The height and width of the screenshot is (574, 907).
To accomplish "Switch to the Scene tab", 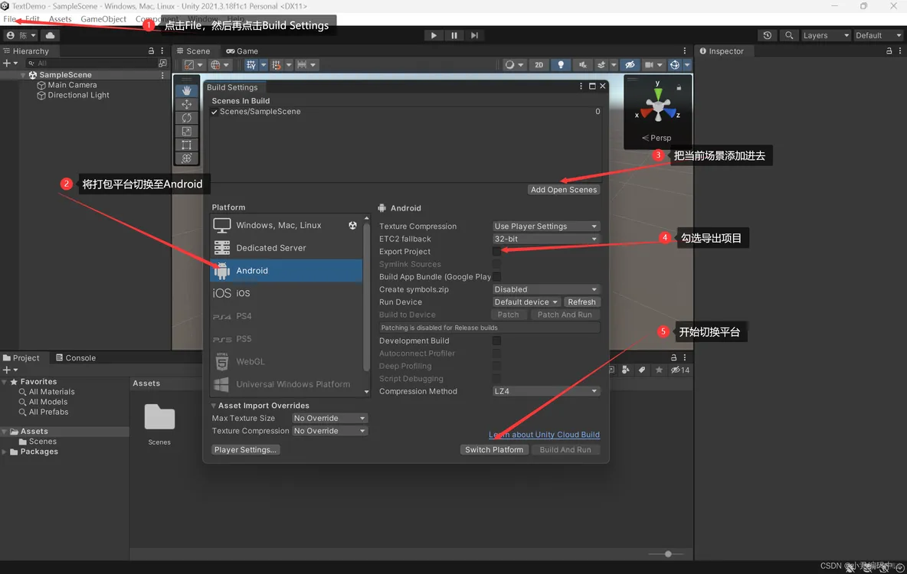I will [194, 51].
